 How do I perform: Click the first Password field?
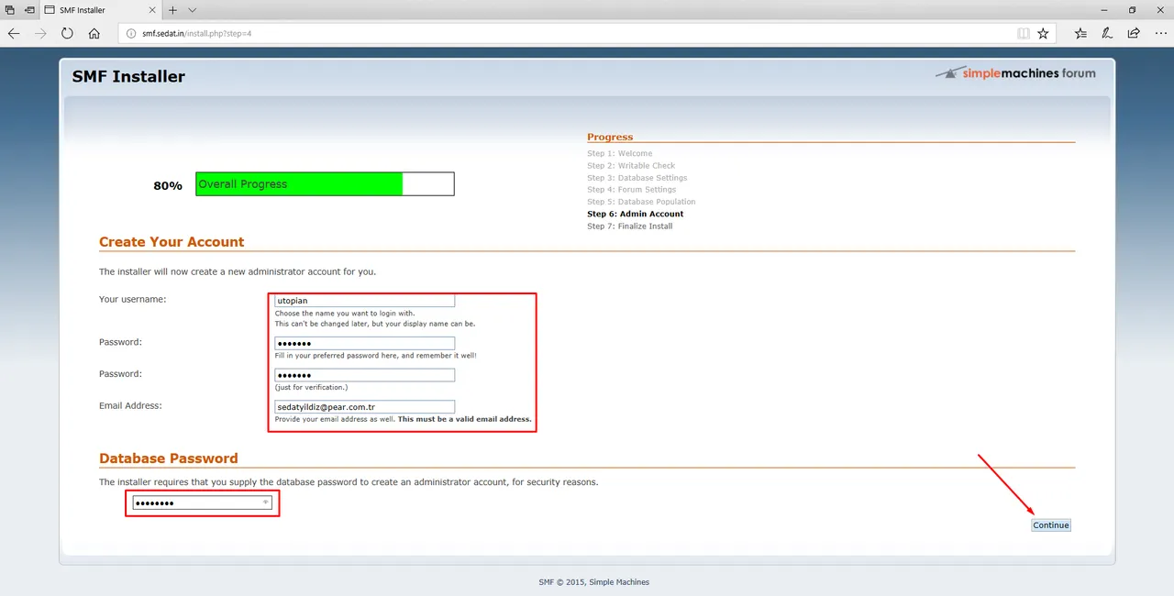tap(364, 343)
